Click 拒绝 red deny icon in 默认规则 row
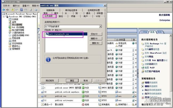173x108 pixels. click(x=83, y=105)
